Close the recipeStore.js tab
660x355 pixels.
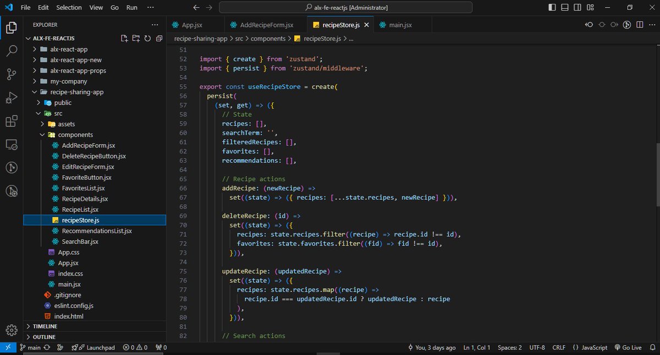[x=367, y=25]
